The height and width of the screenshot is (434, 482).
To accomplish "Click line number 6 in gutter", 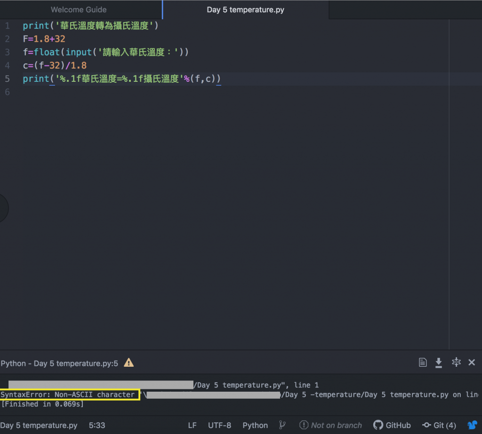I will coord(8,92).
